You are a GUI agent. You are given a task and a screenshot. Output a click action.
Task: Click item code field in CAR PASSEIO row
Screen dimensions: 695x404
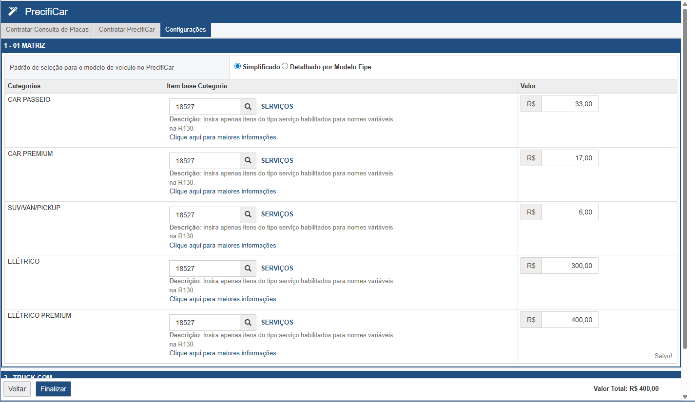click(205, 107)
